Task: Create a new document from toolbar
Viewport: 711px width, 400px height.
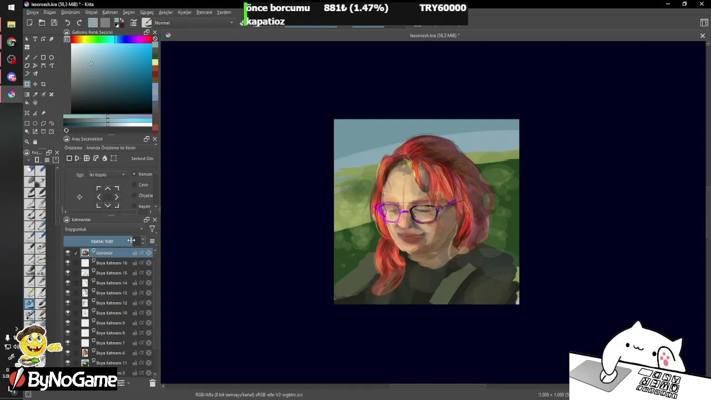Action: (x=29, y=23)
